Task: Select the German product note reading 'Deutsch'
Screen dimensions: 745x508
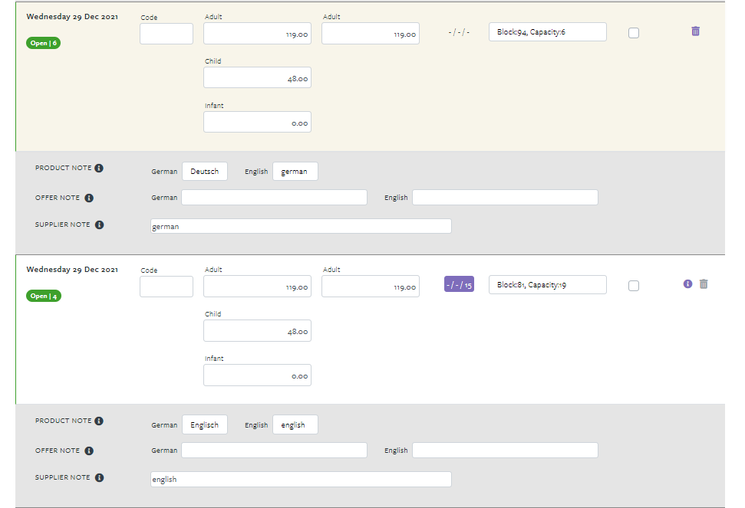Action: click(204, 170)
